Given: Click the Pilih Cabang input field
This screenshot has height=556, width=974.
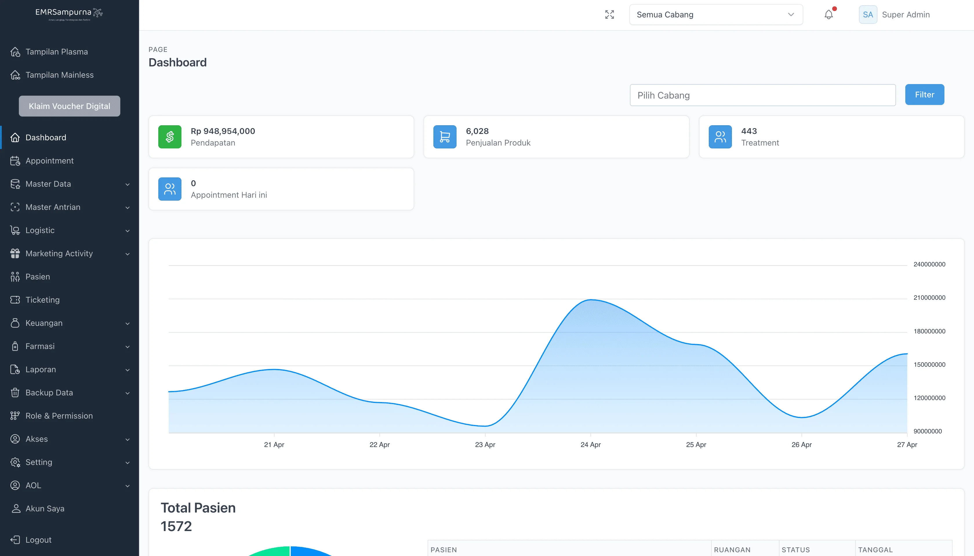Looking at the screenshot, I should 762,95.
